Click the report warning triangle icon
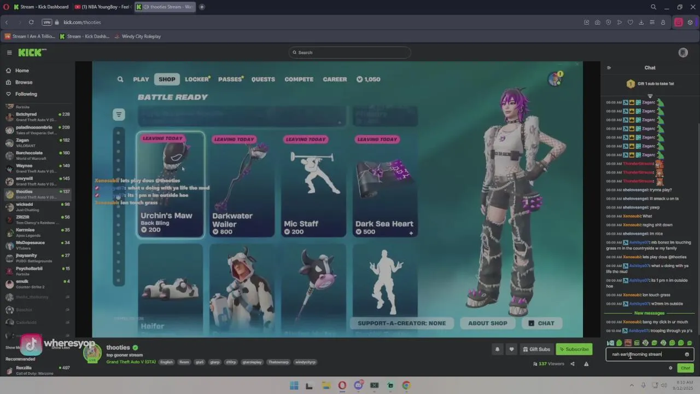Viewport: 700px width, 394px height. [x=586, y=364]
